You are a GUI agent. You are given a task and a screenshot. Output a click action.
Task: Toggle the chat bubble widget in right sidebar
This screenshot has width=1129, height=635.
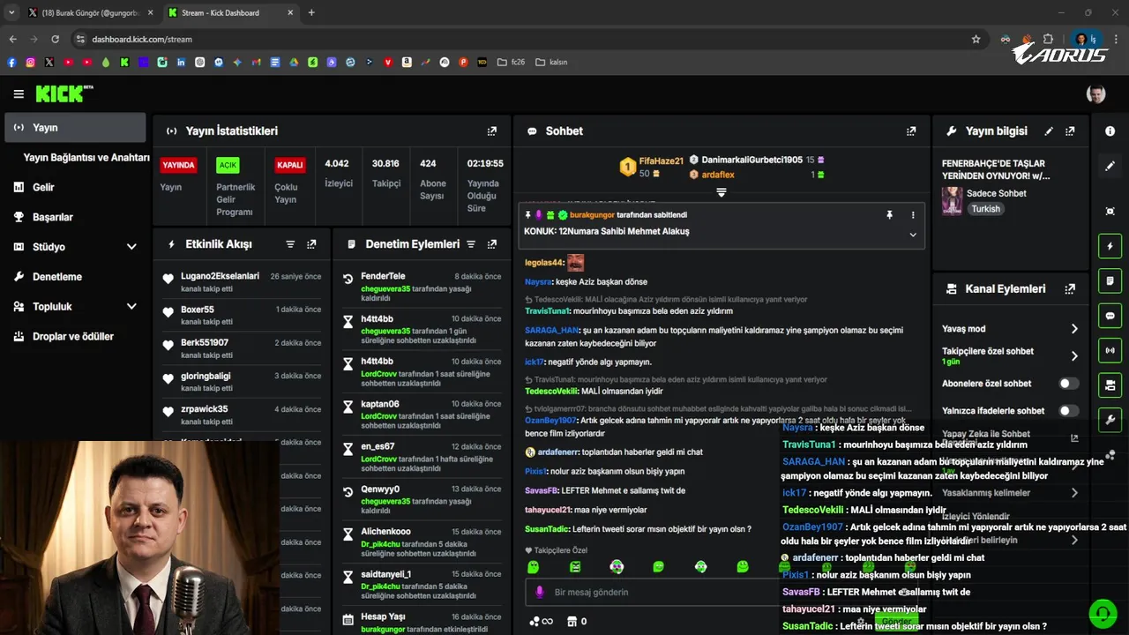tap(1110, 316)
